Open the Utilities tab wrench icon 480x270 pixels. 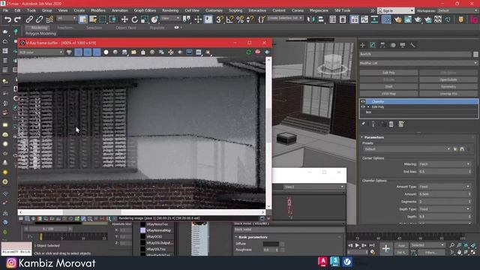click(412, 45)
